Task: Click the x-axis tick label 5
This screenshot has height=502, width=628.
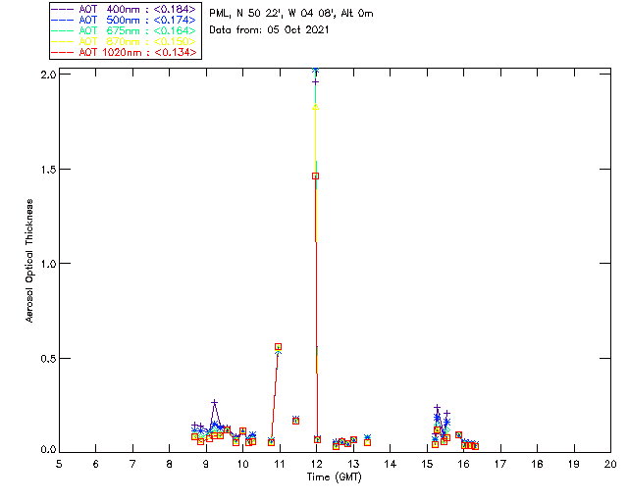Action: point(59,464)
